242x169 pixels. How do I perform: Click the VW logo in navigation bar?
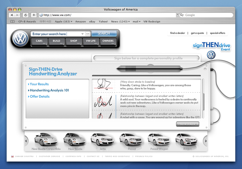point(21,38)
